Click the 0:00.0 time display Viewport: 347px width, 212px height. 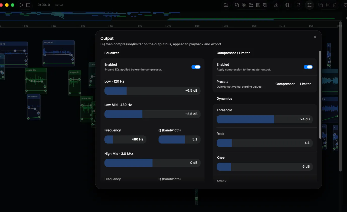click(x=44, y=5)
